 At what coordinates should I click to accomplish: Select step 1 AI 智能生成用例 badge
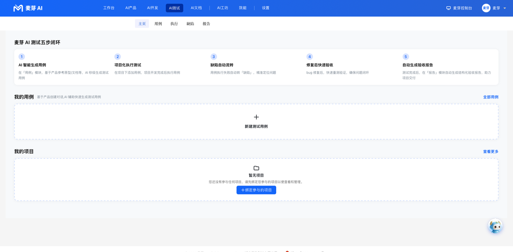tap(22, 57)
